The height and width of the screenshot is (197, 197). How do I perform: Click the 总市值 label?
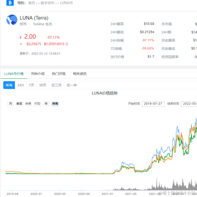(167, 24)
